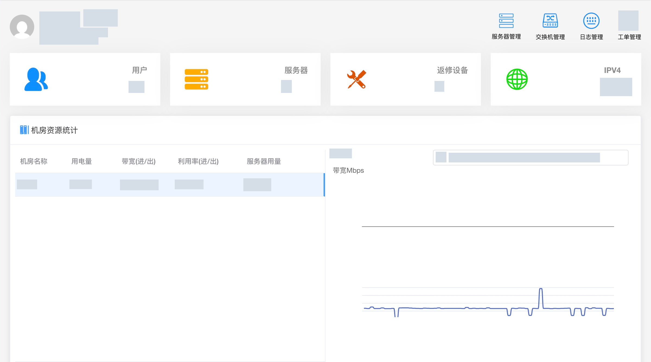This screenshot has width=651, height=362.
Task: Click the wrench and screwdriver icon
Action: point(357,79)
